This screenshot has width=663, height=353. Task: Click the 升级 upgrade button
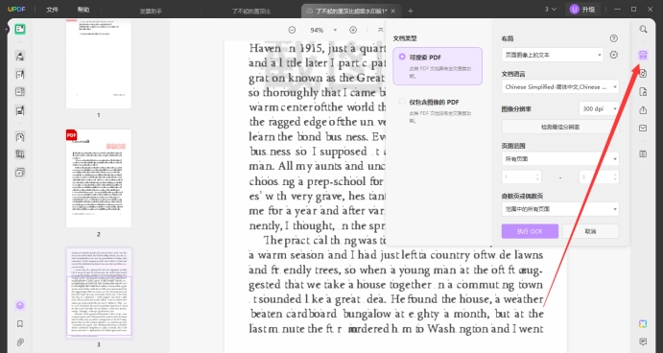pyautogui.click(x=582, y=10)
